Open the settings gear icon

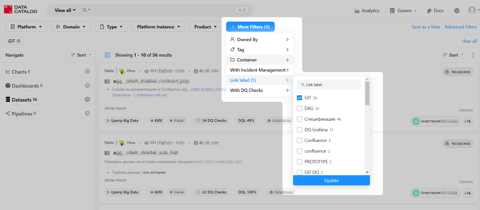pos(457,11)
